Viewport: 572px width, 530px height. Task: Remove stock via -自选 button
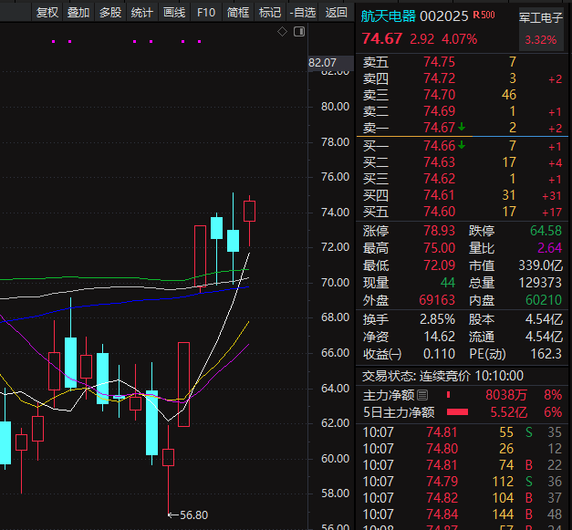coord(302,13)
